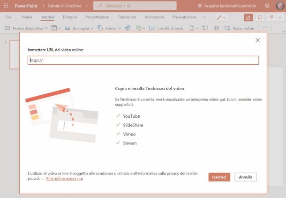This screenshot has height=198, width=286.
Task: Switch to the Home tab
Action: point(27,17)
